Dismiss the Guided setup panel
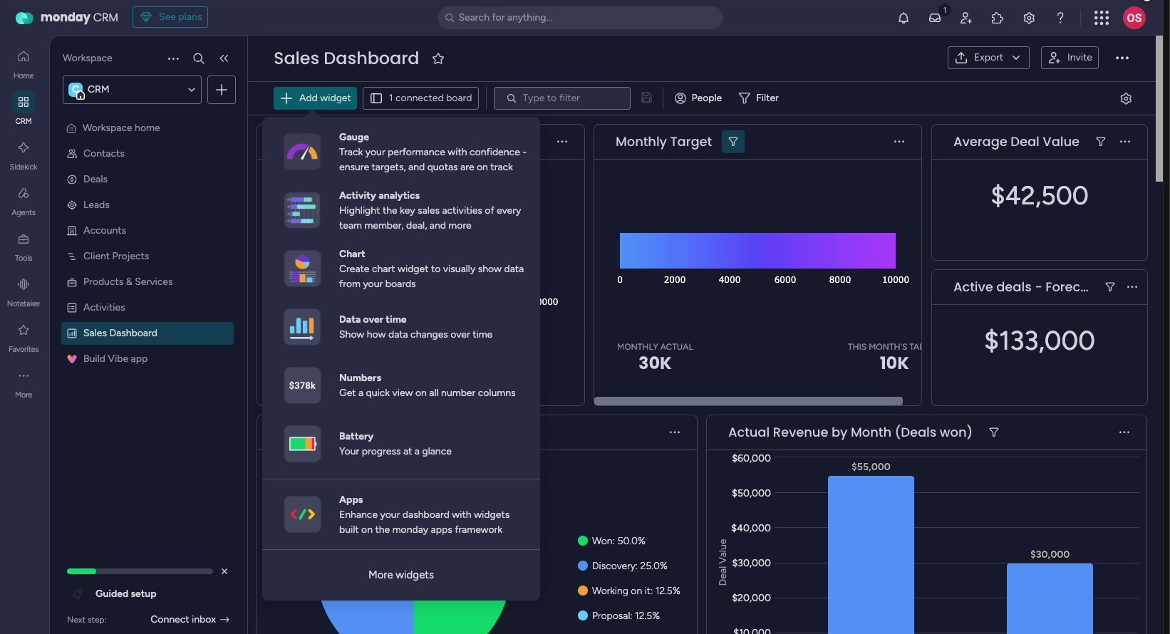The image size is (1170, 634). point(224,571)
